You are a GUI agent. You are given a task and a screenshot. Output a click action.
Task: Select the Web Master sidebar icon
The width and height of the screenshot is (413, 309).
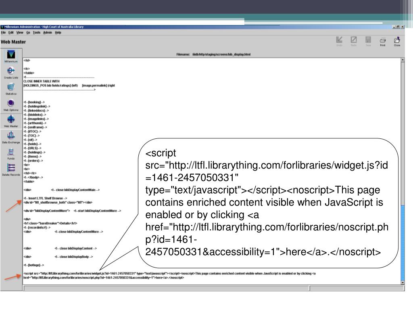(11, 122)
